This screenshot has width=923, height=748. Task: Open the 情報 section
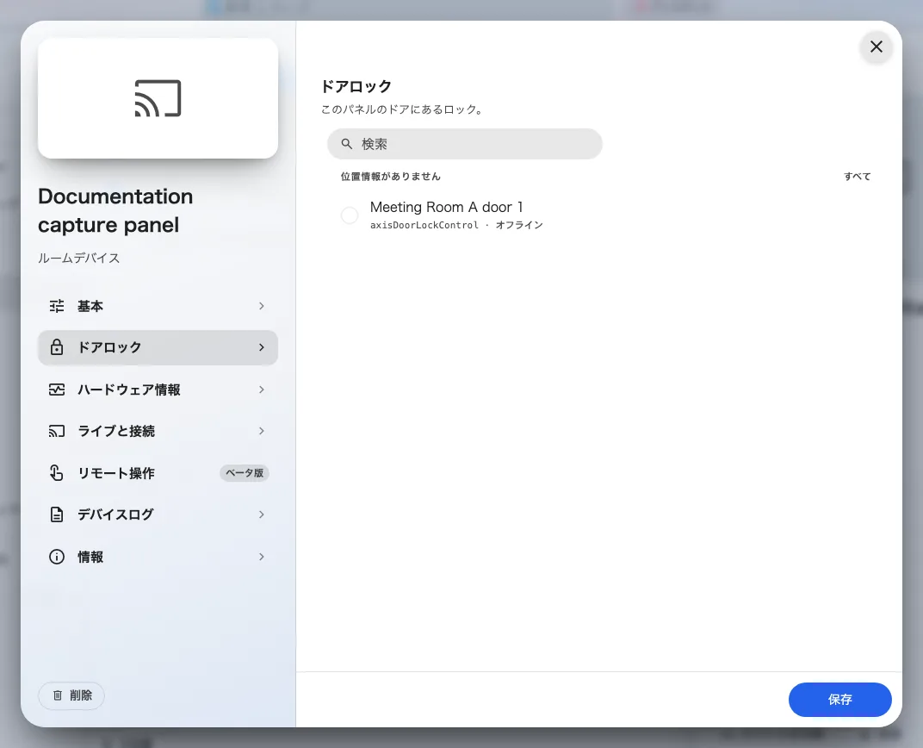tap(158, 557)
